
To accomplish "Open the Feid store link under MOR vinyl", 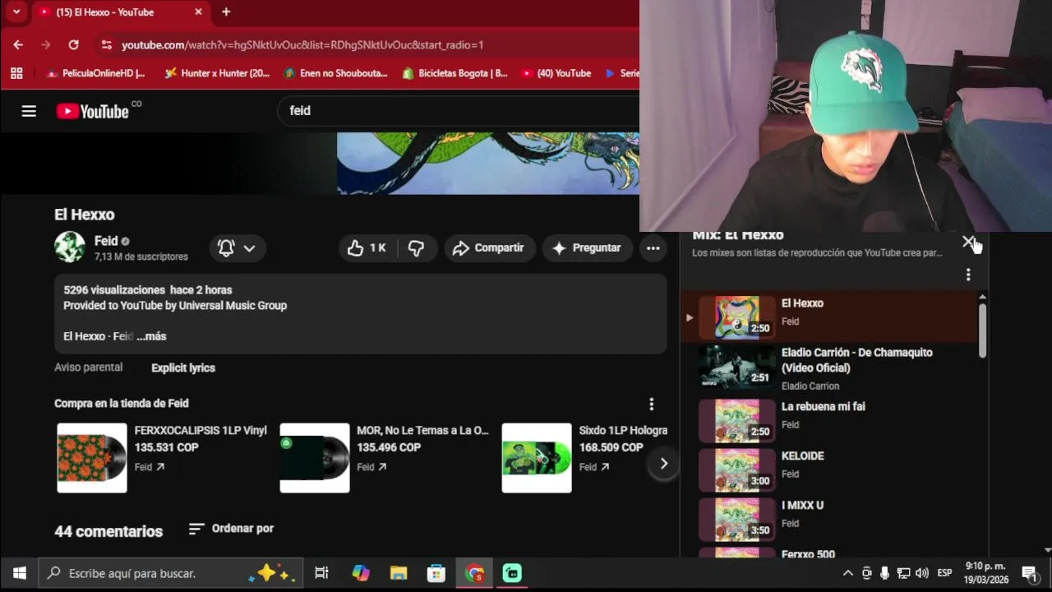I will (371, 467).
